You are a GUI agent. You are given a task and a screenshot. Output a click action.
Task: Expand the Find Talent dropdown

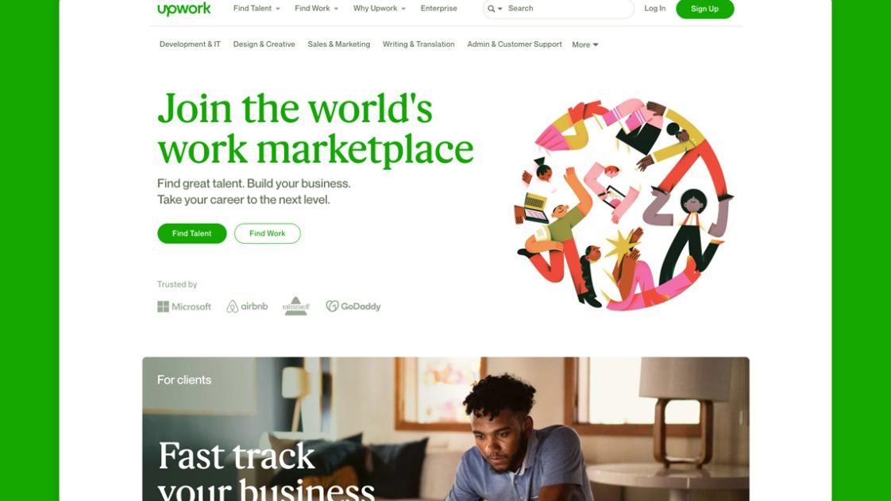256,9
